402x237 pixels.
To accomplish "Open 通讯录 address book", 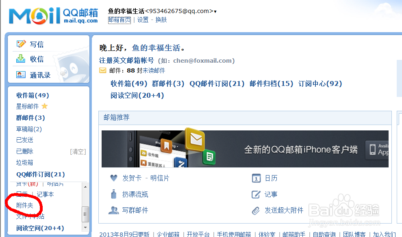I will pyautogui.click(x=40, y=75).
